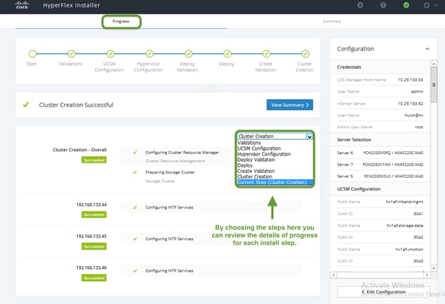Click the Start step circle

coord(32,54)
